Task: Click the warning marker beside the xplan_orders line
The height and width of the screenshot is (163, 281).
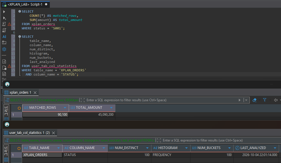Action: (9, 24)
